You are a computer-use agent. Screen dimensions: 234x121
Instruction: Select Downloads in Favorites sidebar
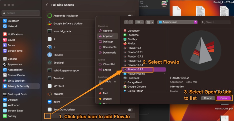[109, 52]
